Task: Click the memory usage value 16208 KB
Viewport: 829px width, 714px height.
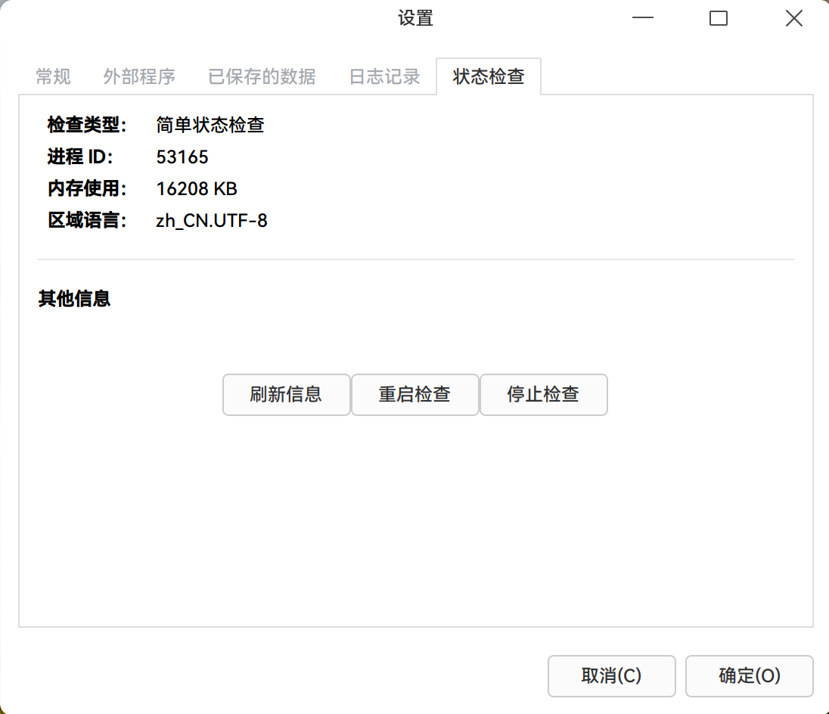Action: (x=197, y=188)
